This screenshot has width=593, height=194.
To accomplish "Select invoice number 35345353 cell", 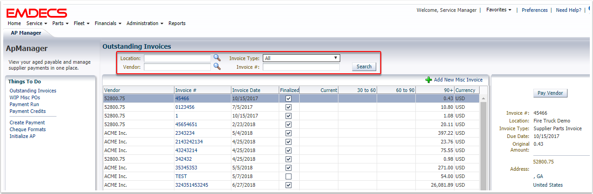I will tap(202, 168).
